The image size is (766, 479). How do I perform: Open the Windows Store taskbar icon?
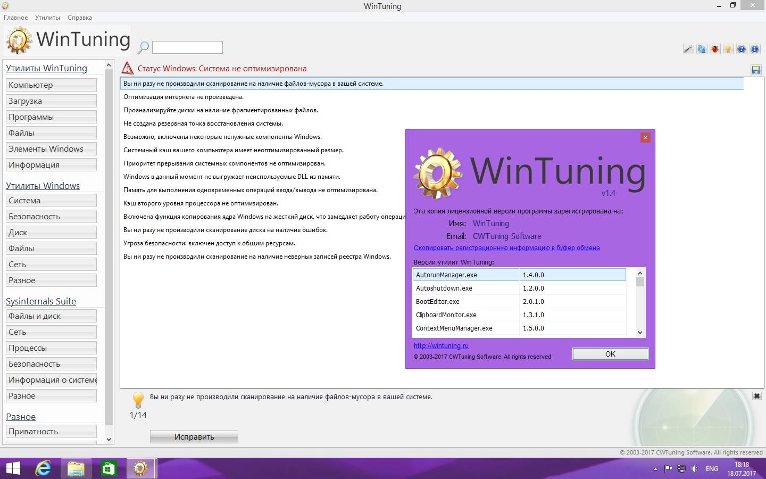tap(109, 468)
